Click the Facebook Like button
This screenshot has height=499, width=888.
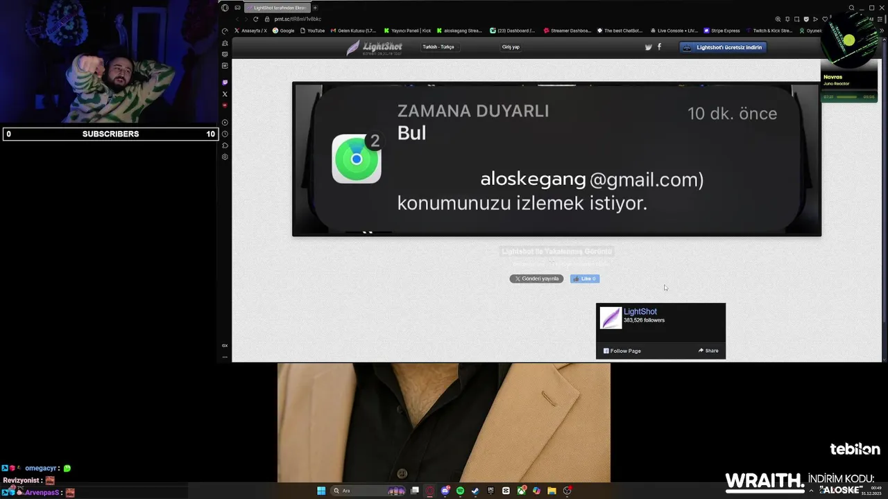[x=585, y=279]
